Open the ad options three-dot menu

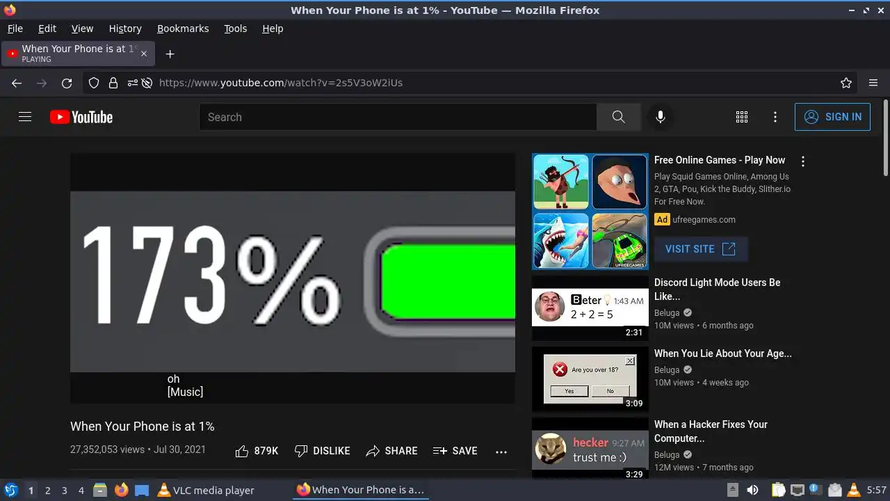click(803, 161)
